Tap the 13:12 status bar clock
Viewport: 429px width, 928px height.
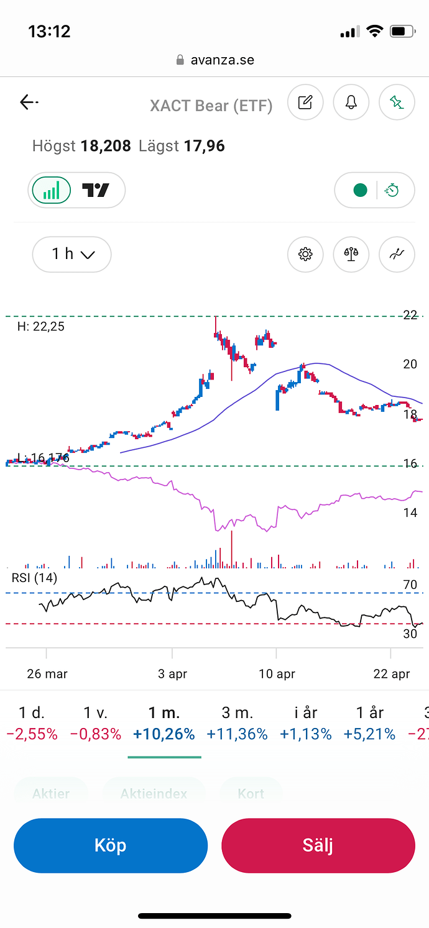click(49, 31)
